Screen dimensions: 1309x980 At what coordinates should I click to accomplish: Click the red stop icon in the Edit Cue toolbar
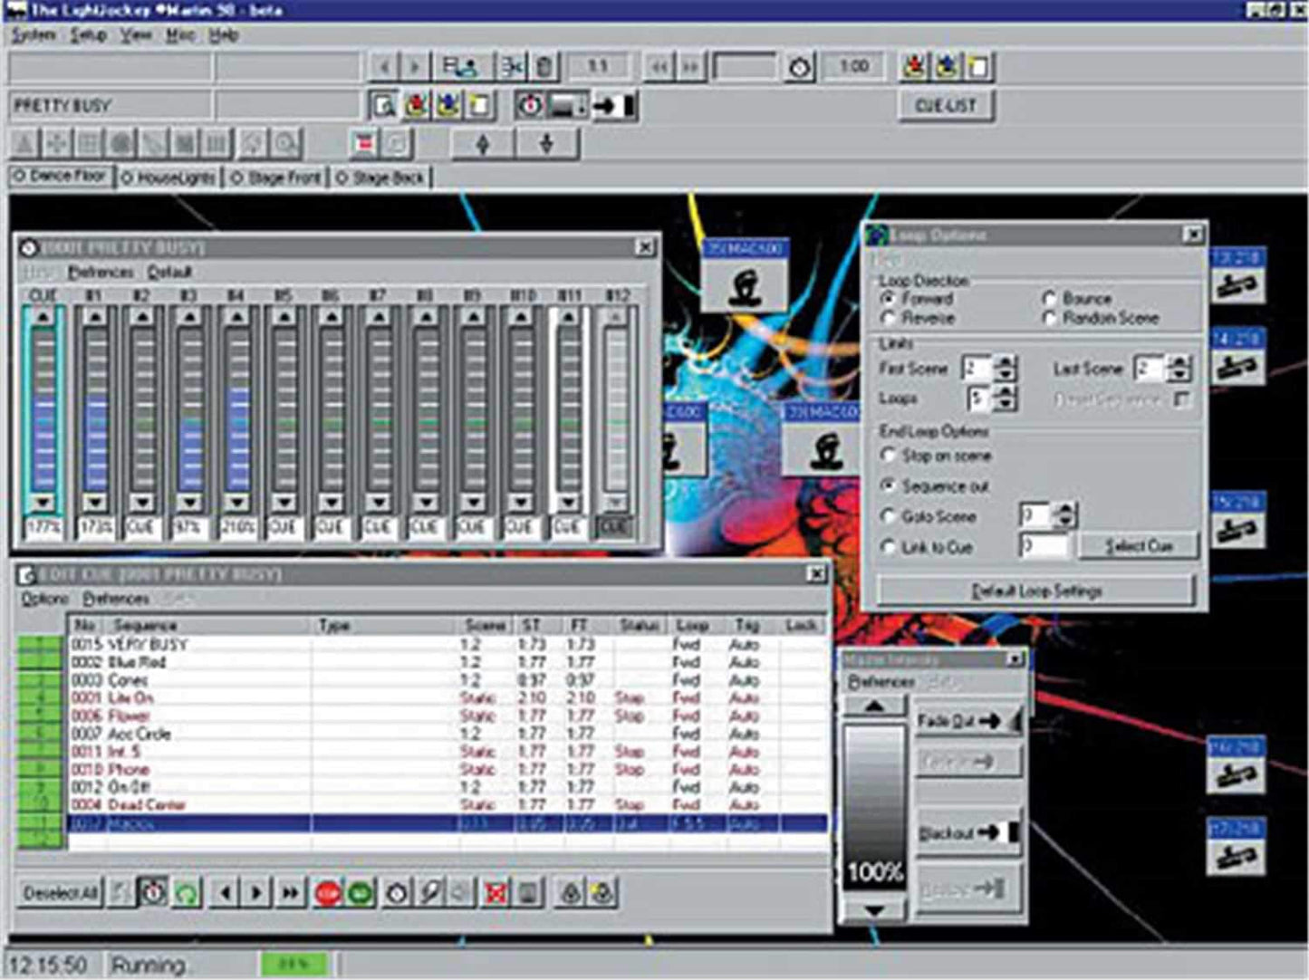click(326, 892)
